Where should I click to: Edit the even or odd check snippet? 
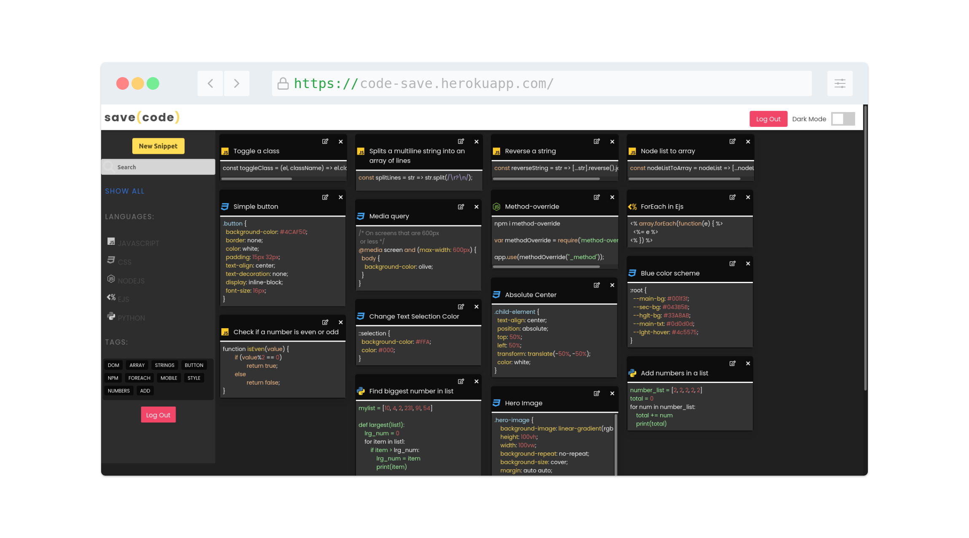coord(325,322)
